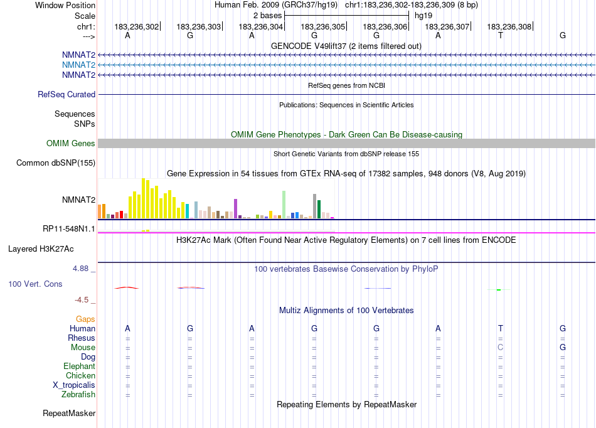
Task: Open H3K27Ac Mark ENCODE track title
Action: [x=346, y=240]
